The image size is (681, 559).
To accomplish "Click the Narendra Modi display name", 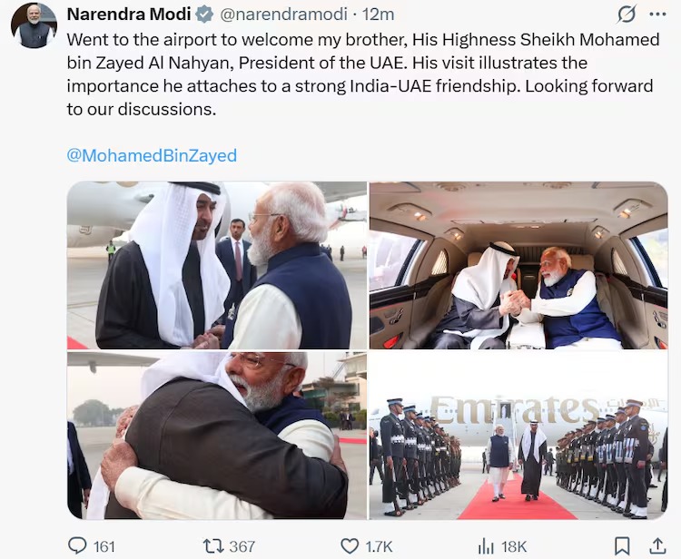I will [x=129, y=15].
